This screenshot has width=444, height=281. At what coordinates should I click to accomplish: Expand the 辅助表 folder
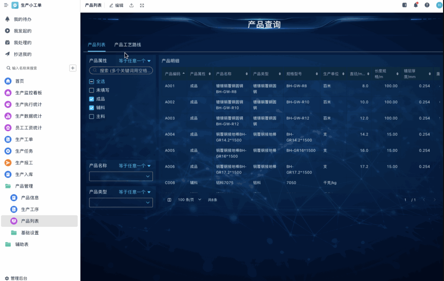(x=22, y=245)
